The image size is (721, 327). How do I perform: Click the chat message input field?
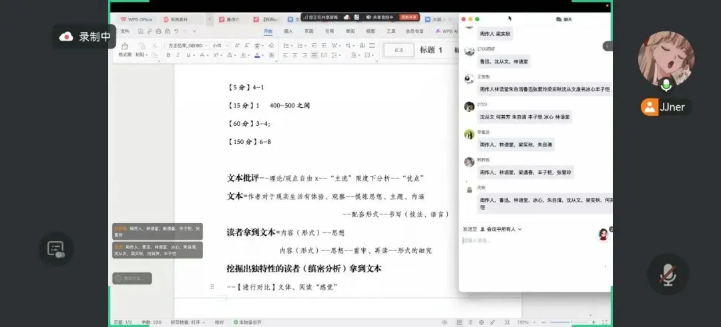coord(529,241)
